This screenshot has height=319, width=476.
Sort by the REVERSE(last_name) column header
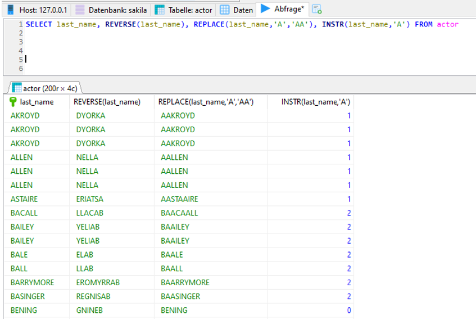[107, 102]
